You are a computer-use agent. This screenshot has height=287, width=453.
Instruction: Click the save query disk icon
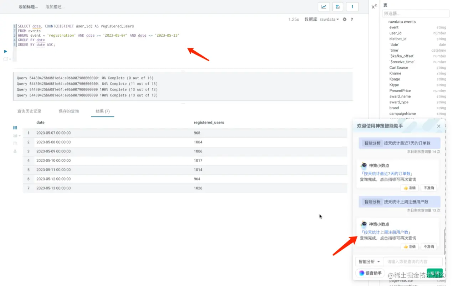coord(338,6)
